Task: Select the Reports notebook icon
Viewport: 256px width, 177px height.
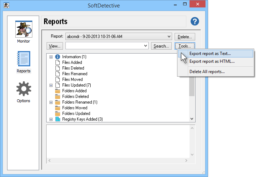Action: coord(24,59)
